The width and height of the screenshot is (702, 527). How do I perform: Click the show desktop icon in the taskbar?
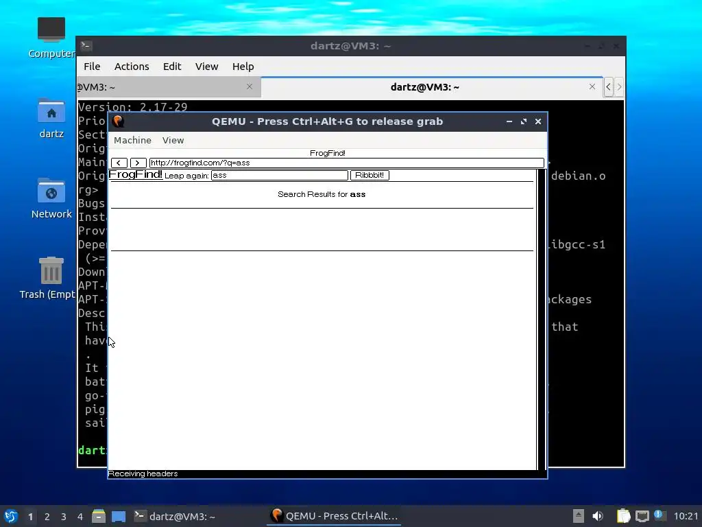click(x=119, y=516)
